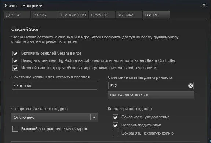This screenshot has width=211, height=143.
Task: Uncheck Показывать уведомление
Action: 115,117
